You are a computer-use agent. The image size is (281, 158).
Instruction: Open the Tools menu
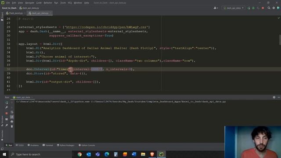coord(63,3)
